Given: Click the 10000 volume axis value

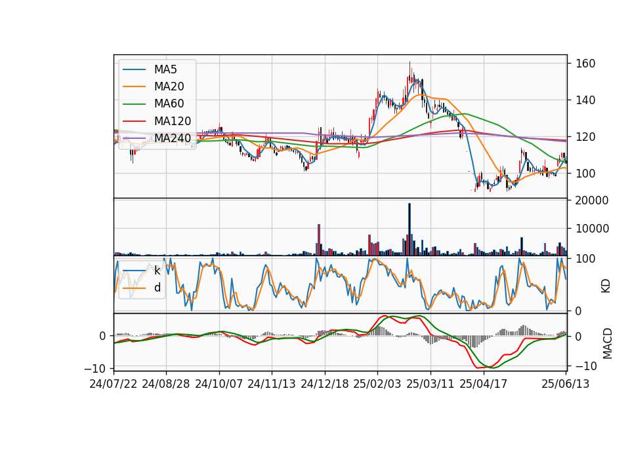Looking at the screenshot, I should pyautogui.click(x=592, y=229).
